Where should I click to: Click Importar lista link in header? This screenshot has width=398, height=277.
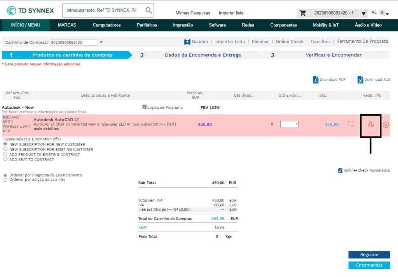pos(231,13)
